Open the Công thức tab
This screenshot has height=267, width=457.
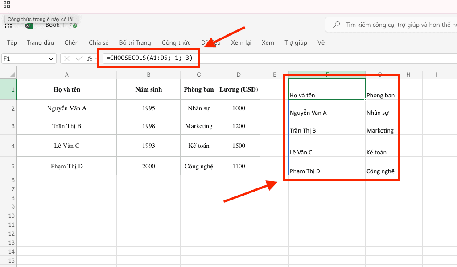[176, 42]
